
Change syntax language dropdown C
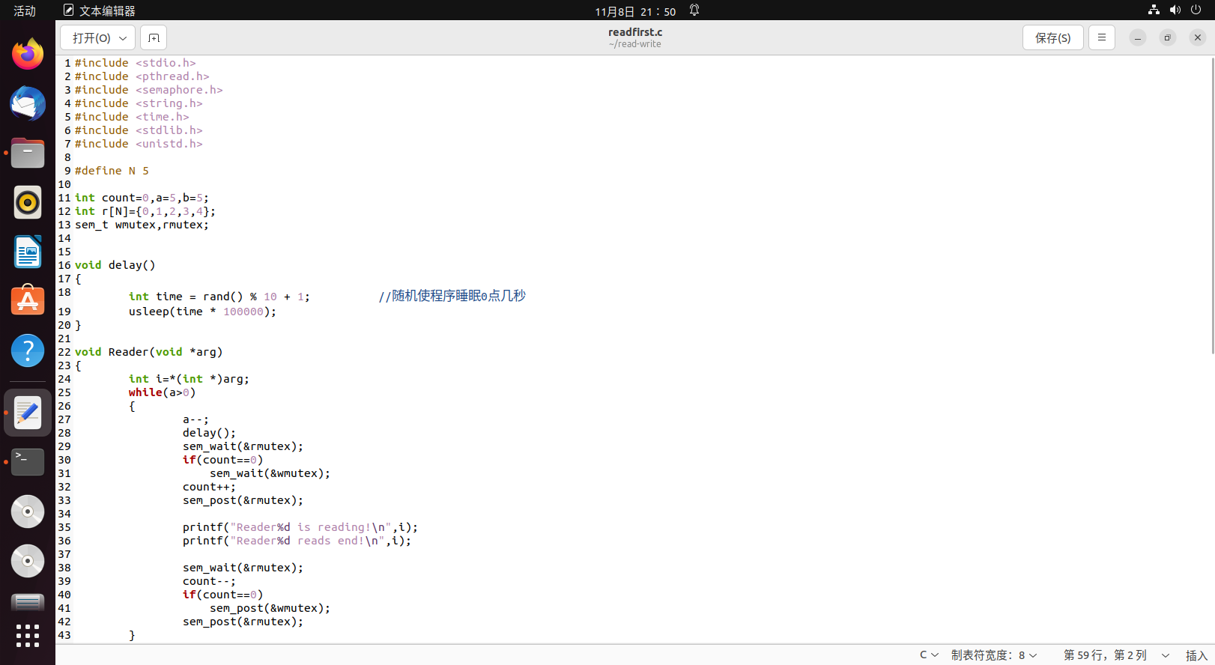(x=929, y=655)
